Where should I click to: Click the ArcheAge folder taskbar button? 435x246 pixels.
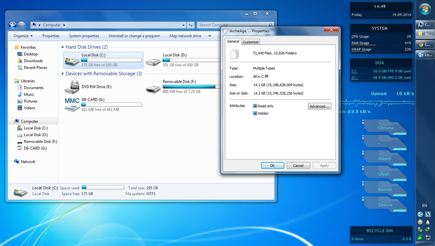(425, 34)
